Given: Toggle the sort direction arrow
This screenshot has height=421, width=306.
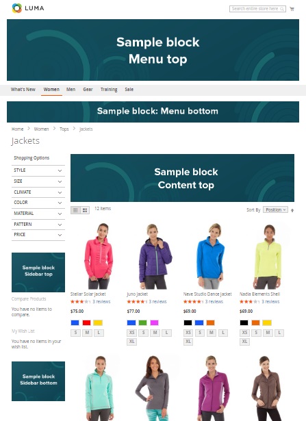Looking at the screenshot, I should click(292, 210).
